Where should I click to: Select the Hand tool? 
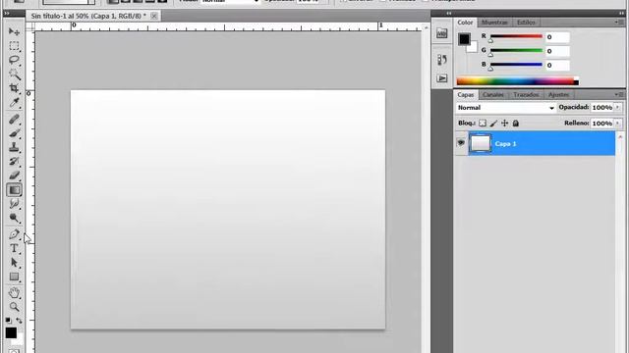pyautogui.click(x=14, y=292)
